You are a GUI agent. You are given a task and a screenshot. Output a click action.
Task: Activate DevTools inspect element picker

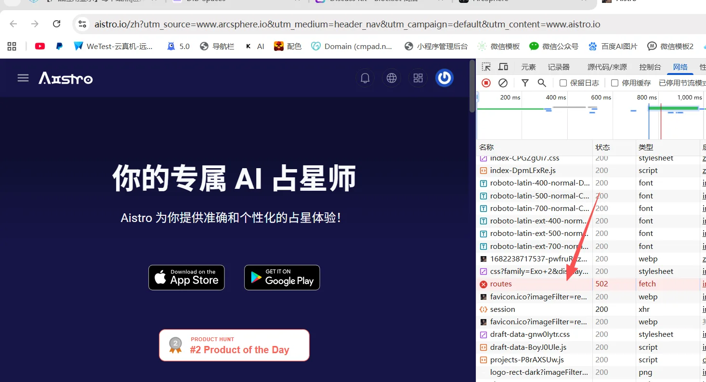(486, 67)
